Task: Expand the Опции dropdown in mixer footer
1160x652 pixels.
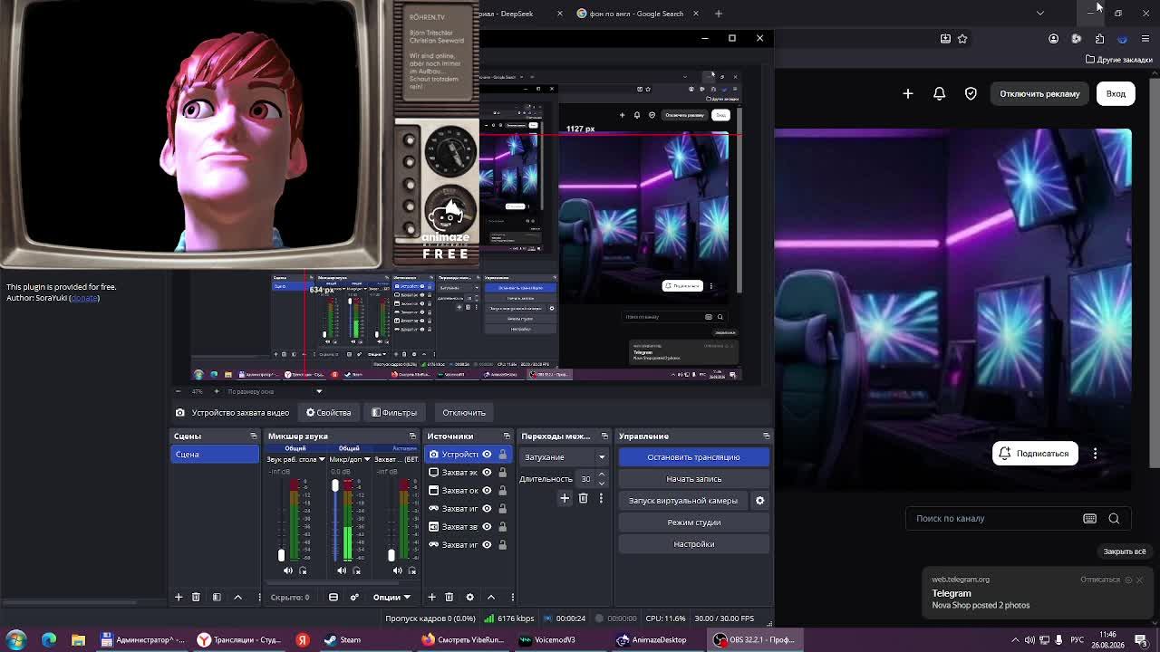Action: click(391, 597)
